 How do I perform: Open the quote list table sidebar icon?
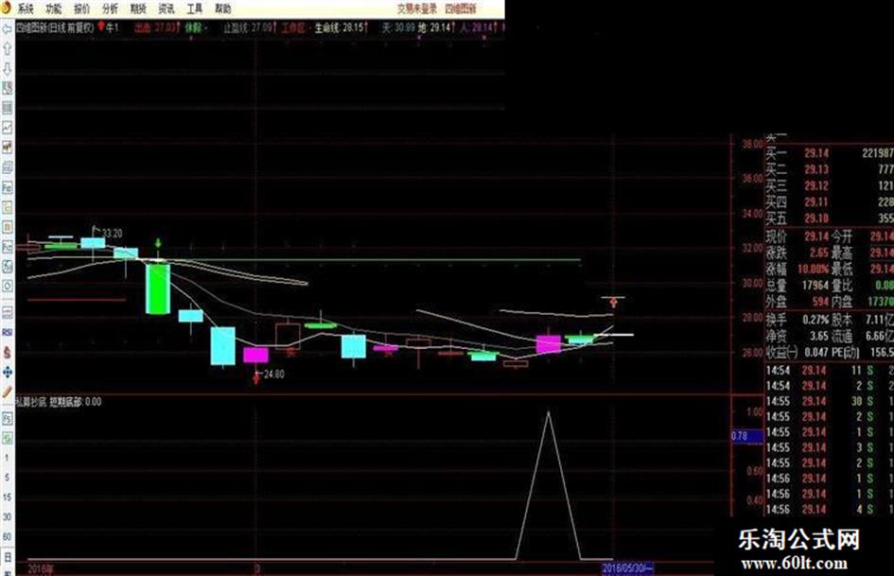click(x=7, y=108)
